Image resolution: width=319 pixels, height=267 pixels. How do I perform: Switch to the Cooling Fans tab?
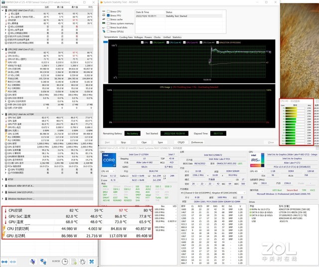click(x=126, y=37)
